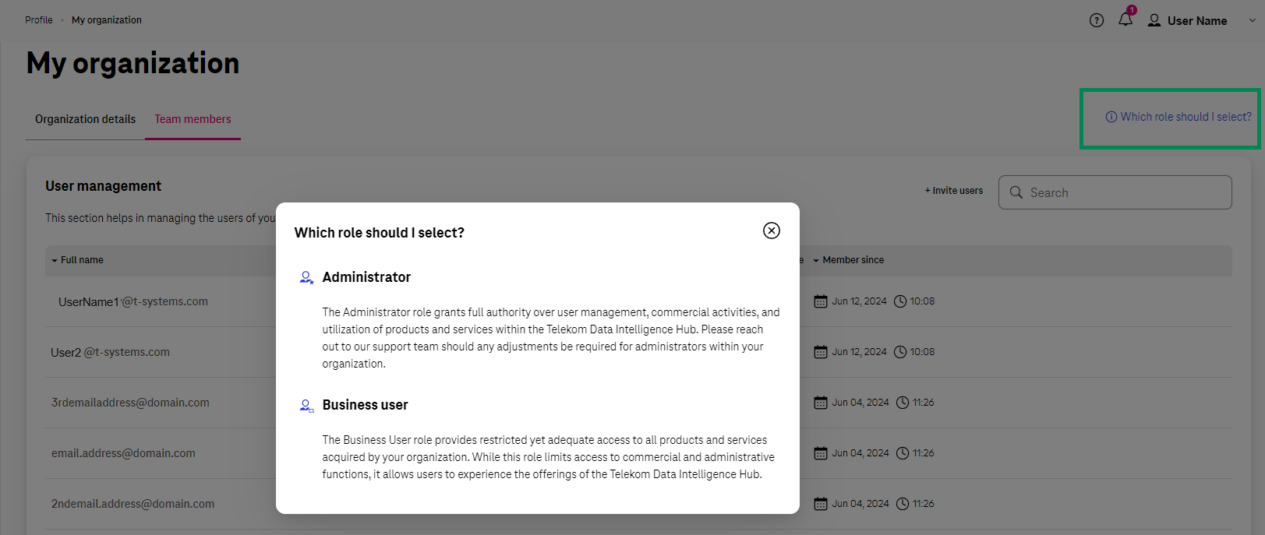Click My organization breadcrumb
Screen dimensions: 1265x535
(107, 20)
